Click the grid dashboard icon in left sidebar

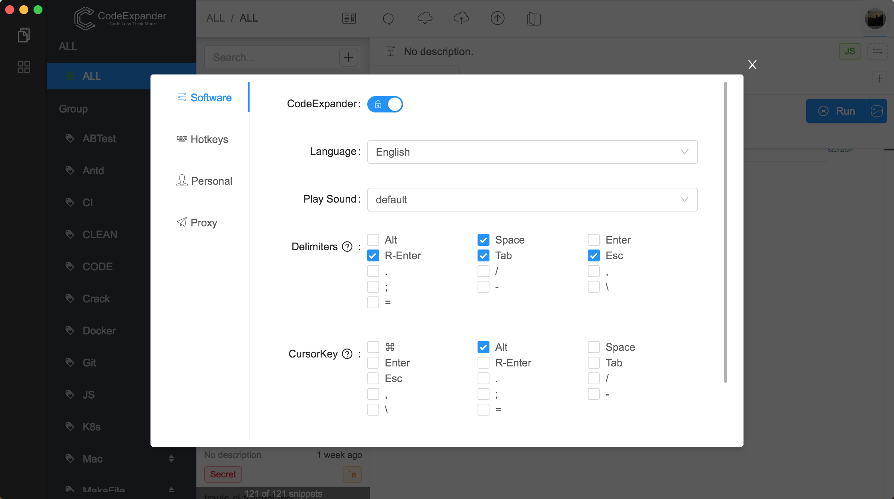pos(23,67)
